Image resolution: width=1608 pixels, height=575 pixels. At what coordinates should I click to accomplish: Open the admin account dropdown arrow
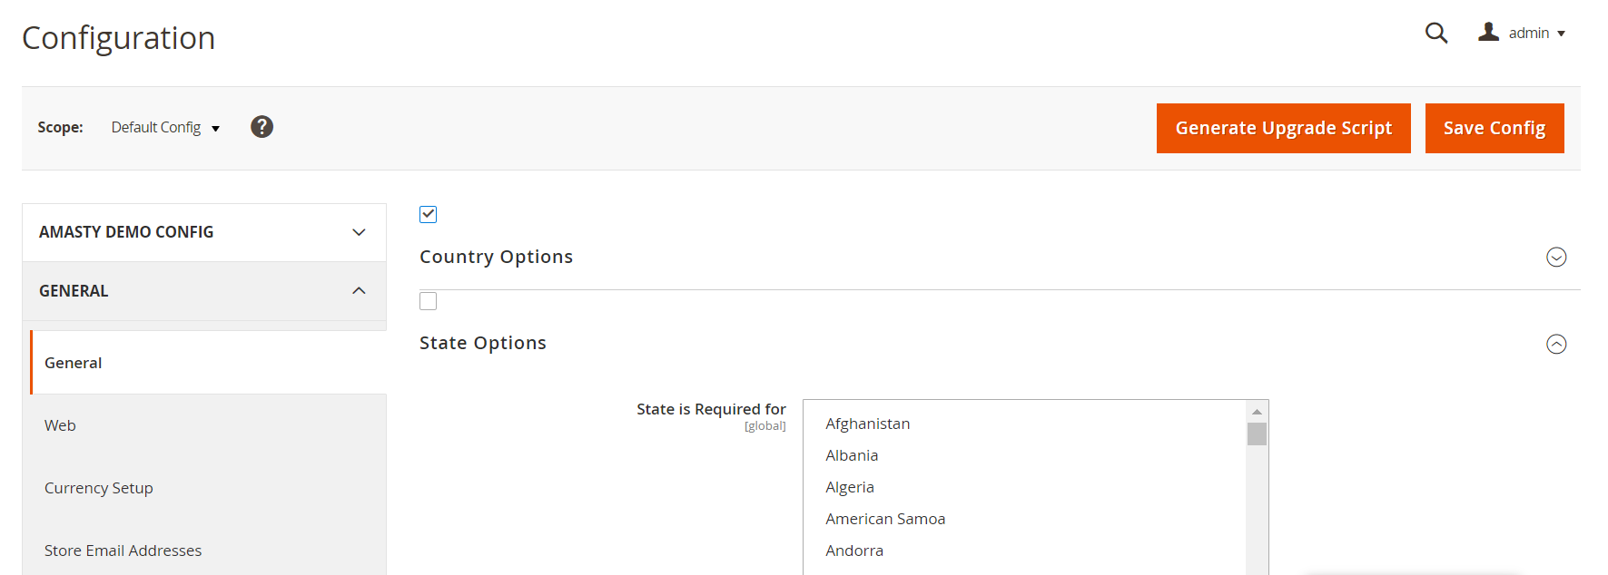point(1561,34)
